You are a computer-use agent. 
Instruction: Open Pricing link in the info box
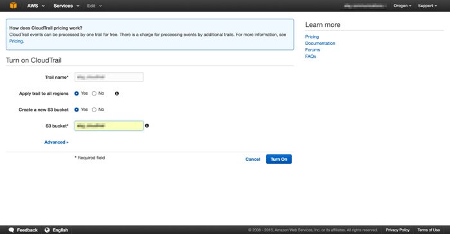[x=16, y=41]
